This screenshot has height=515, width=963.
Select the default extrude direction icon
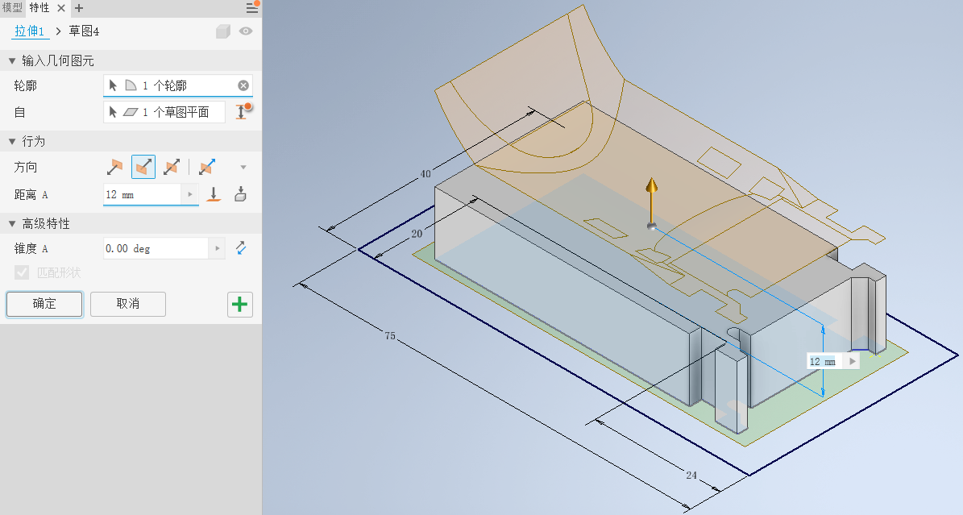point(115,167)
